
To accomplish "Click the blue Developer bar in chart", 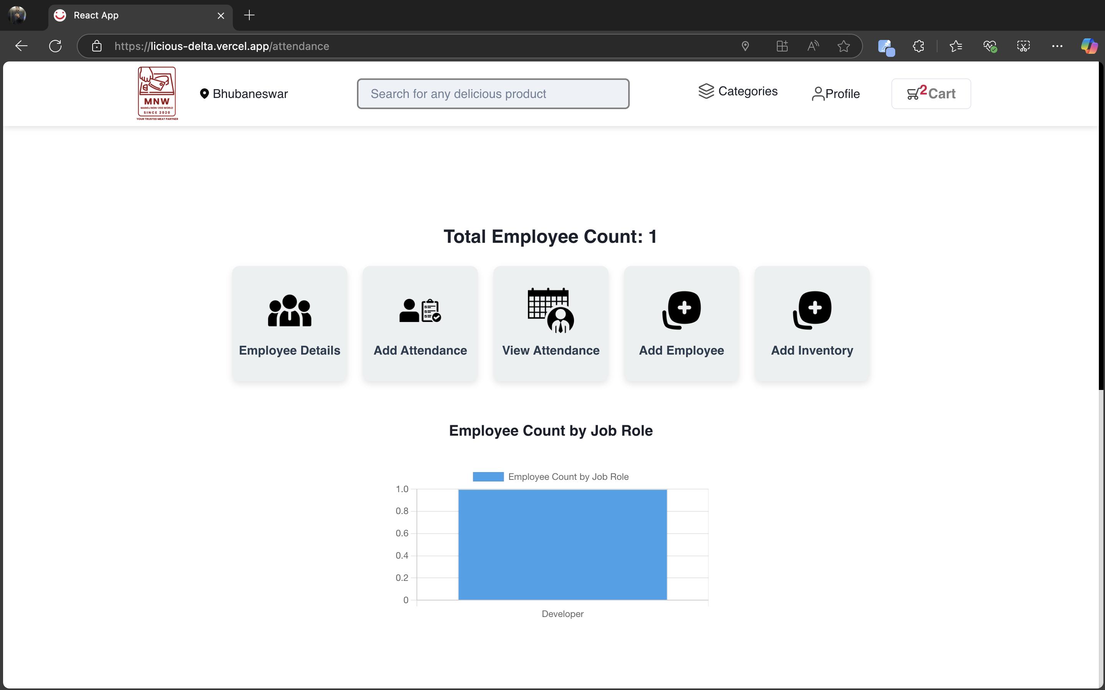I will tap(562, 544).
